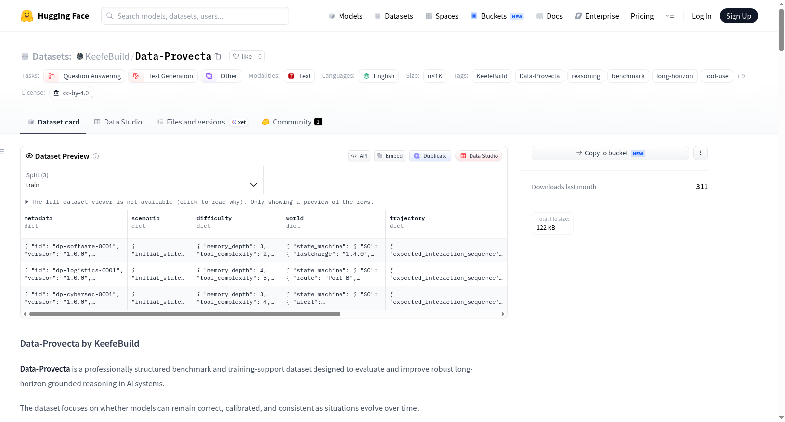Open the KeefeBuild author link

(x=107, y=56)
